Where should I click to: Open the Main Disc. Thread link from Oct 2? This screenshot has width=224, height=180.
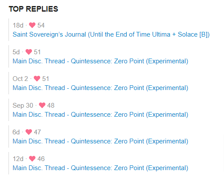100,88
